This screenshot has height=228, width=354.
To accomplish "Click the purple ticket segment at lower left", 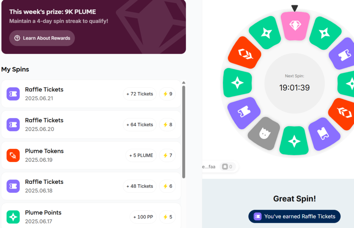I will tap(244, 113).
